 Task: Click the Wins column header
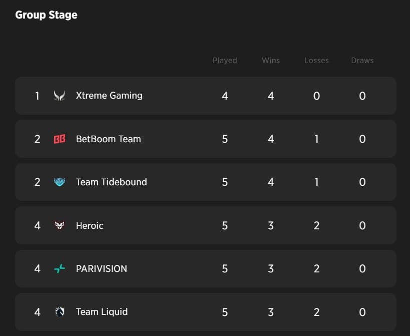pos(271,60)
